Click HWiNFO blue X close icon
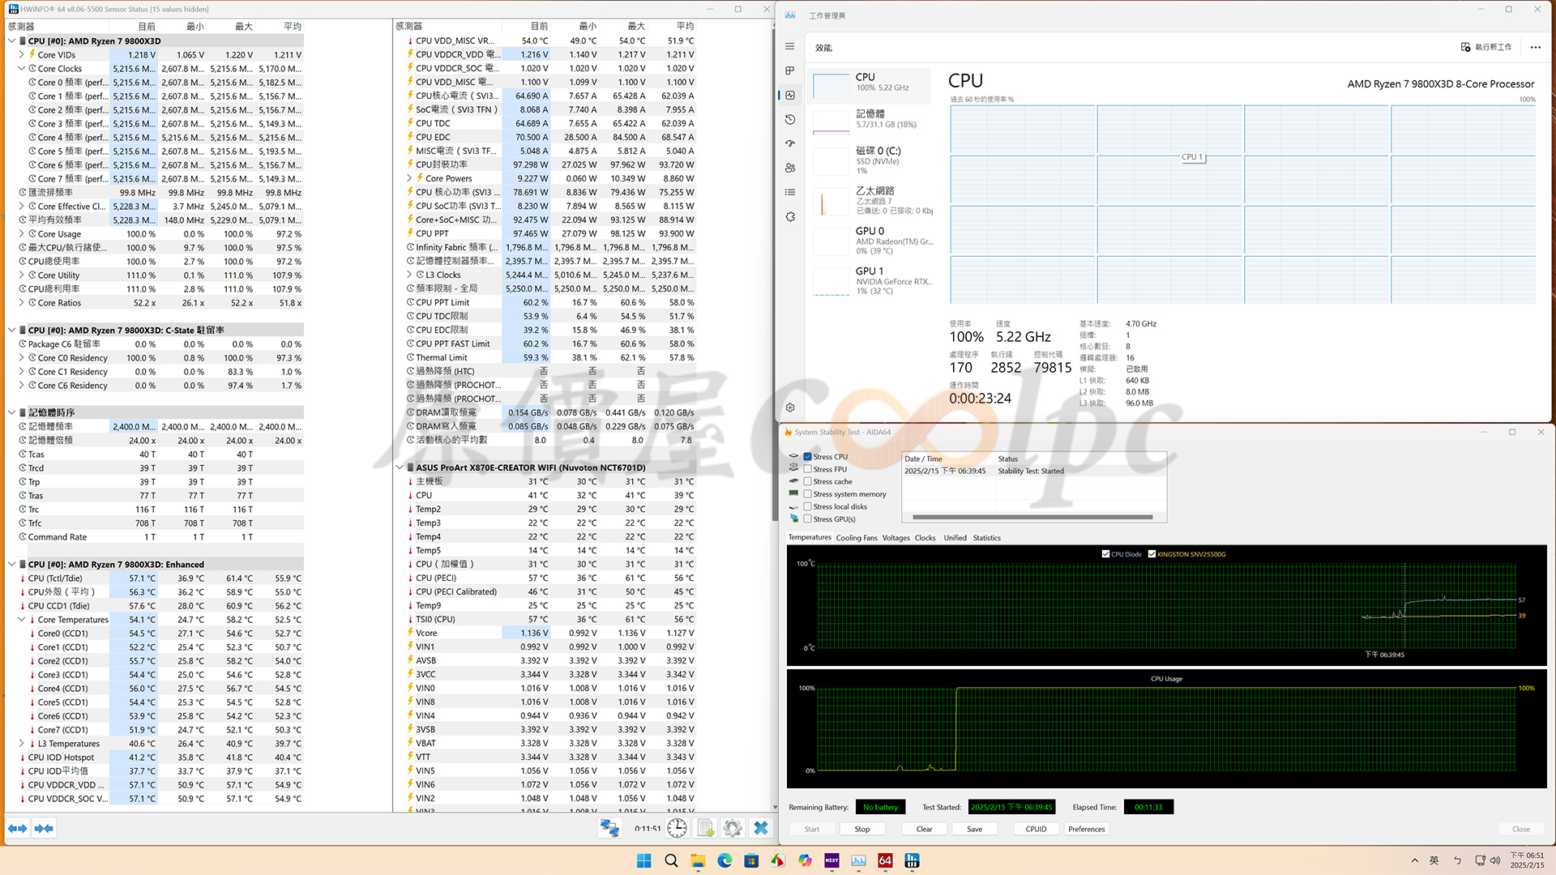Screen dimensions: 1556x875 pyautogui.click(x=760, y=828)
